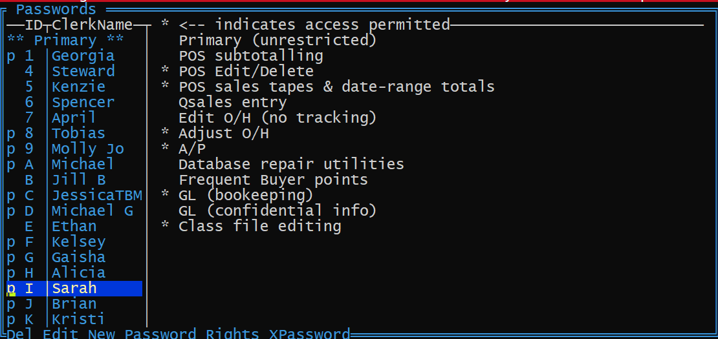Select clerk Georgia in the list

pyautogui.click(x=83, y=56)
